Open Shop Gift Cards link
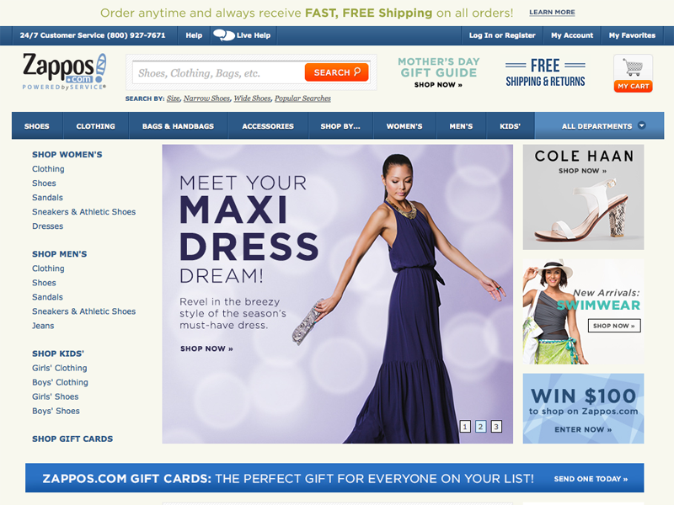The width and height of the screenshot is (674, 505). click(72, 439)
